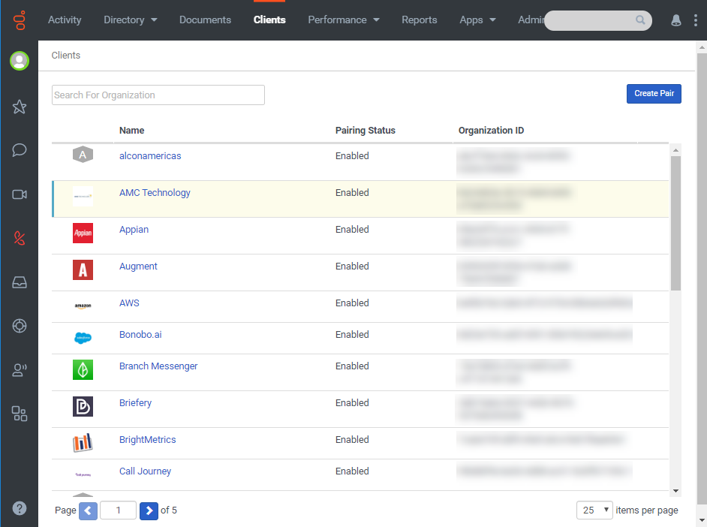Select the Clients menu tab
Viewport: 707px width, 527px height.
pyautogui.click(x=269, y=20)
